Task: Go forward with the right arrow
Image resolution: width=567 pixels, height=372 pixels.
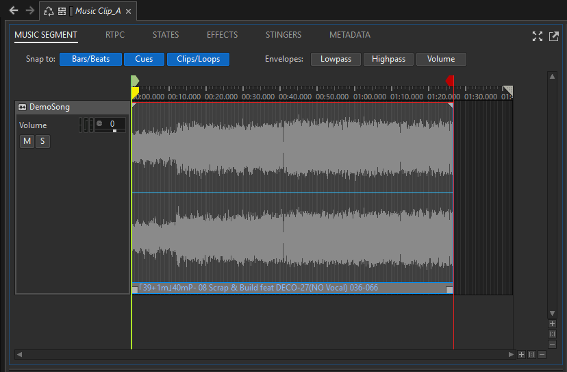Action: (x=30, y=10)
